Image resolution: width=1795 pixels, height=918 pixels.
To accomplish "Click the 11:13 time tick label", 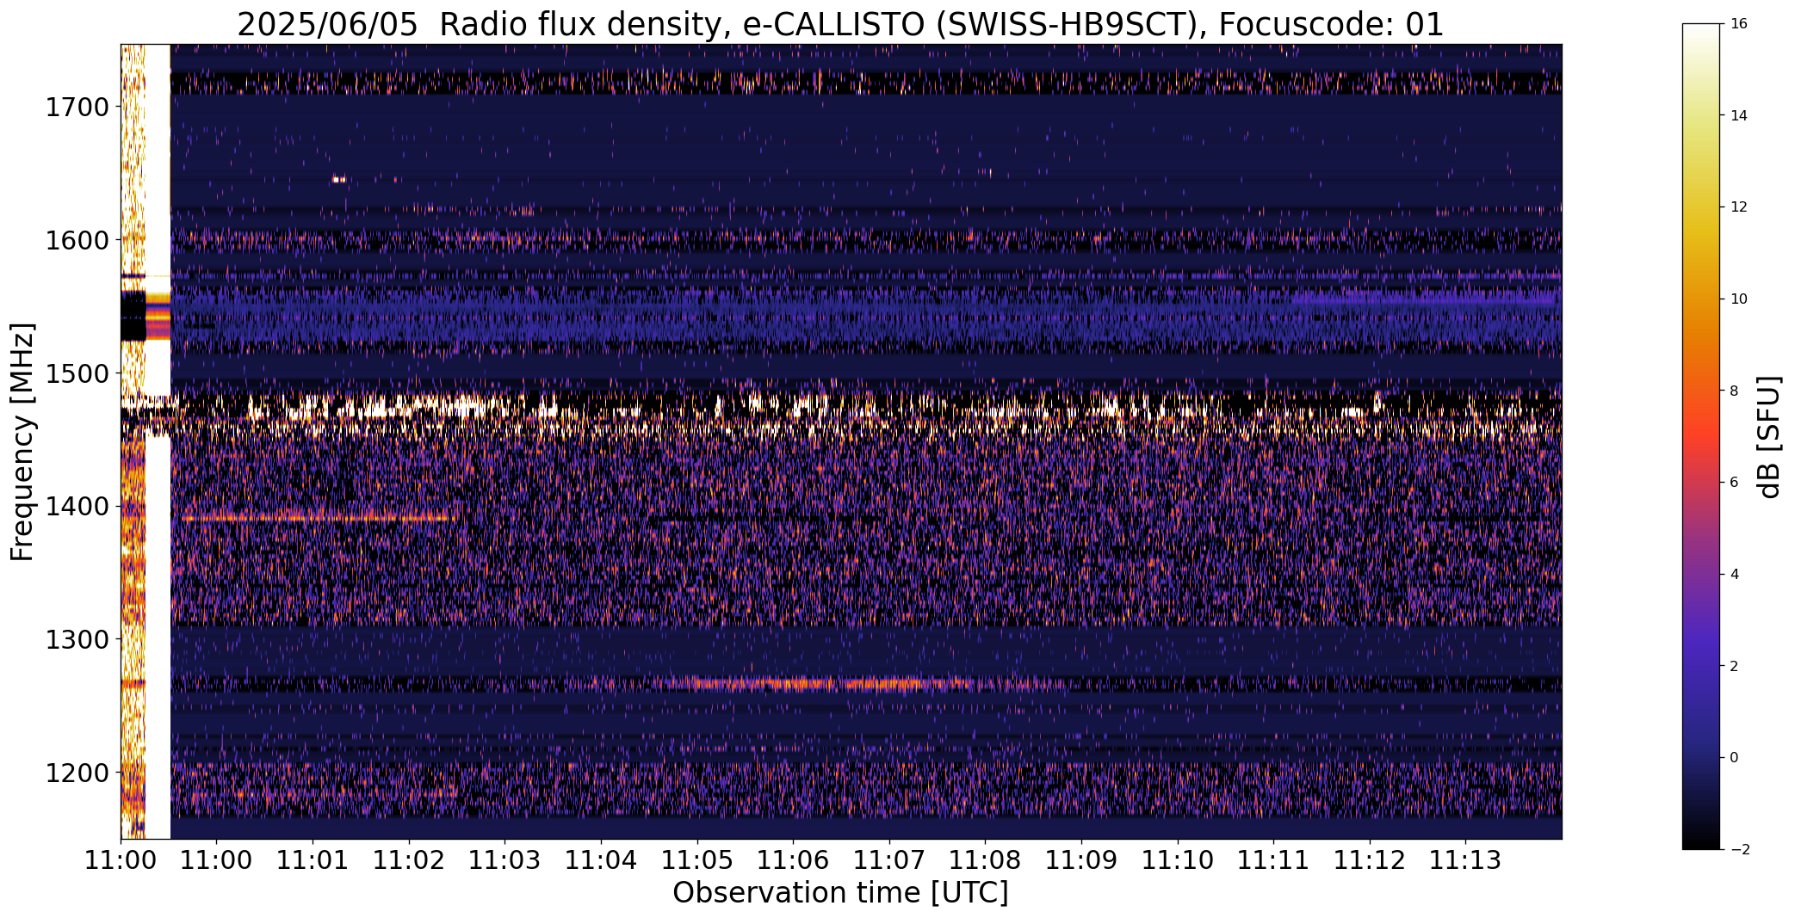I will pyautogui.click(x=1466, y=860).
